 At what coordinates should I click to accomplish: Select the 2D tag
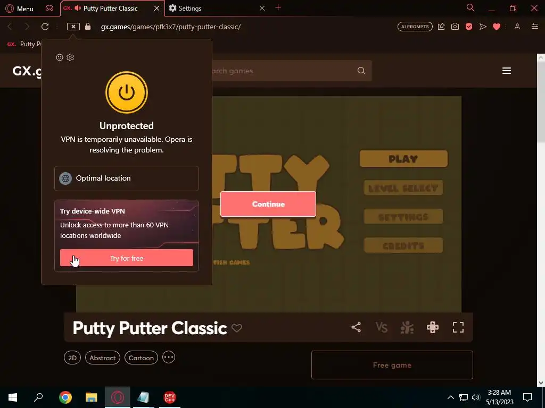pos(72,358)
